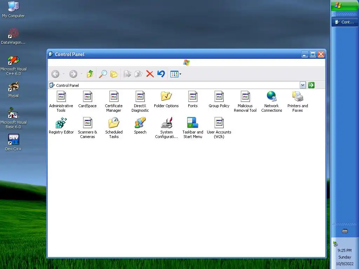
Task: Open the Fonts applet
Action: (192, 99)
